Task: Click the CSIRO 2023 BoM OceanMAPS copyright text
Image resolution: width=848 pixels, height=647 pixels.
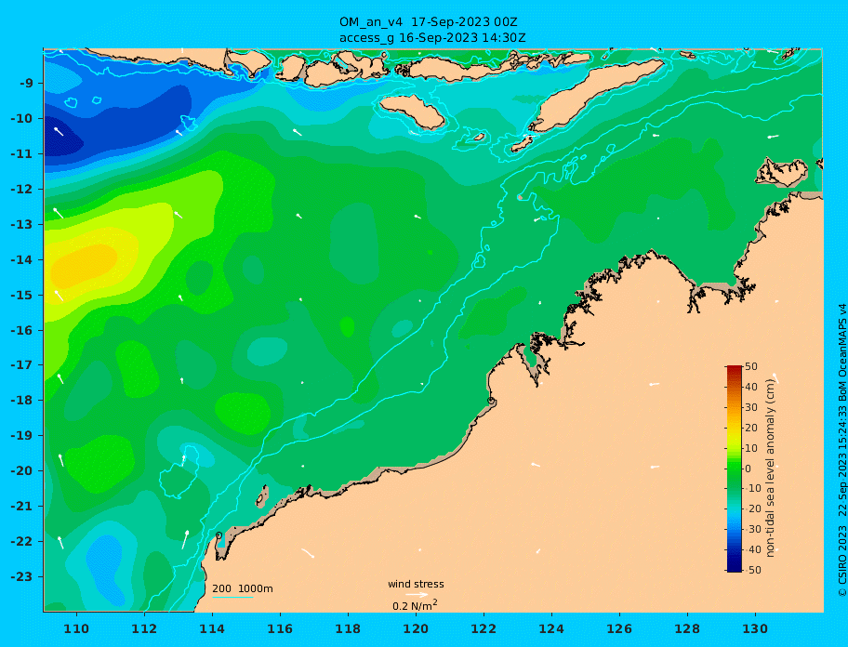Action: pos(841,450)
